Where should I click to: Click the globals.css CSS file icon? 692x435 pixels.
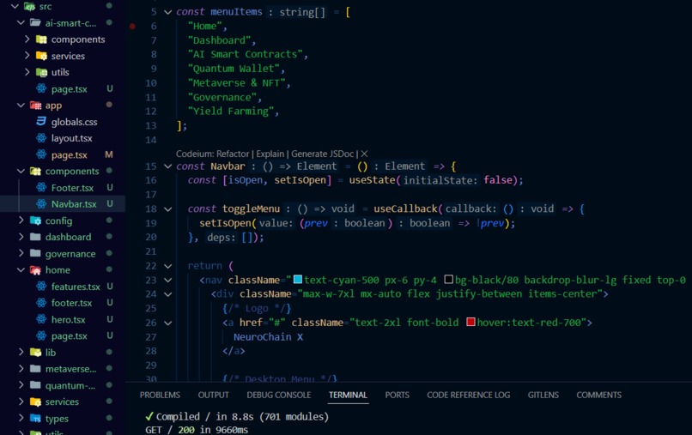(x=41, y=122)
